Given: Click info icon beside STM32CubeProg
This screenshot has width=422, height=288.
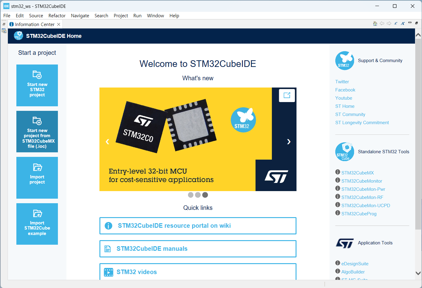Looking at the screenshot, I should [x=338, y=213].
